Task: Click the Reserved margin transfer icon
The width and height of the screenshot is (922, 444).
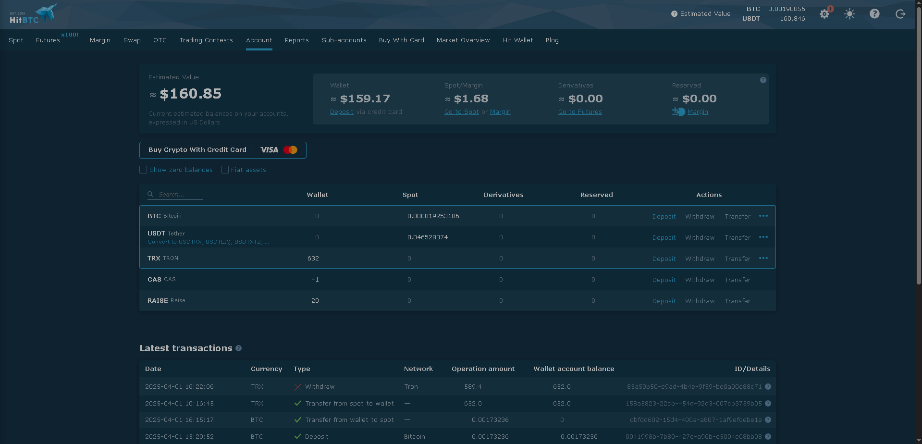Action: [x=678, y=111]
